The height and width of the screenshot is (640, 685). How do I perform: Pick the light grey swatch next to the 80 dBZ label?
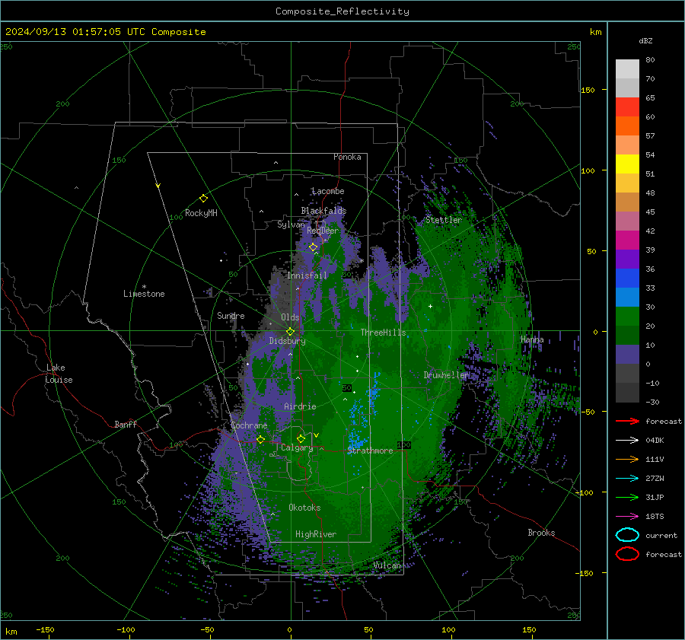[x=627, y=69]
